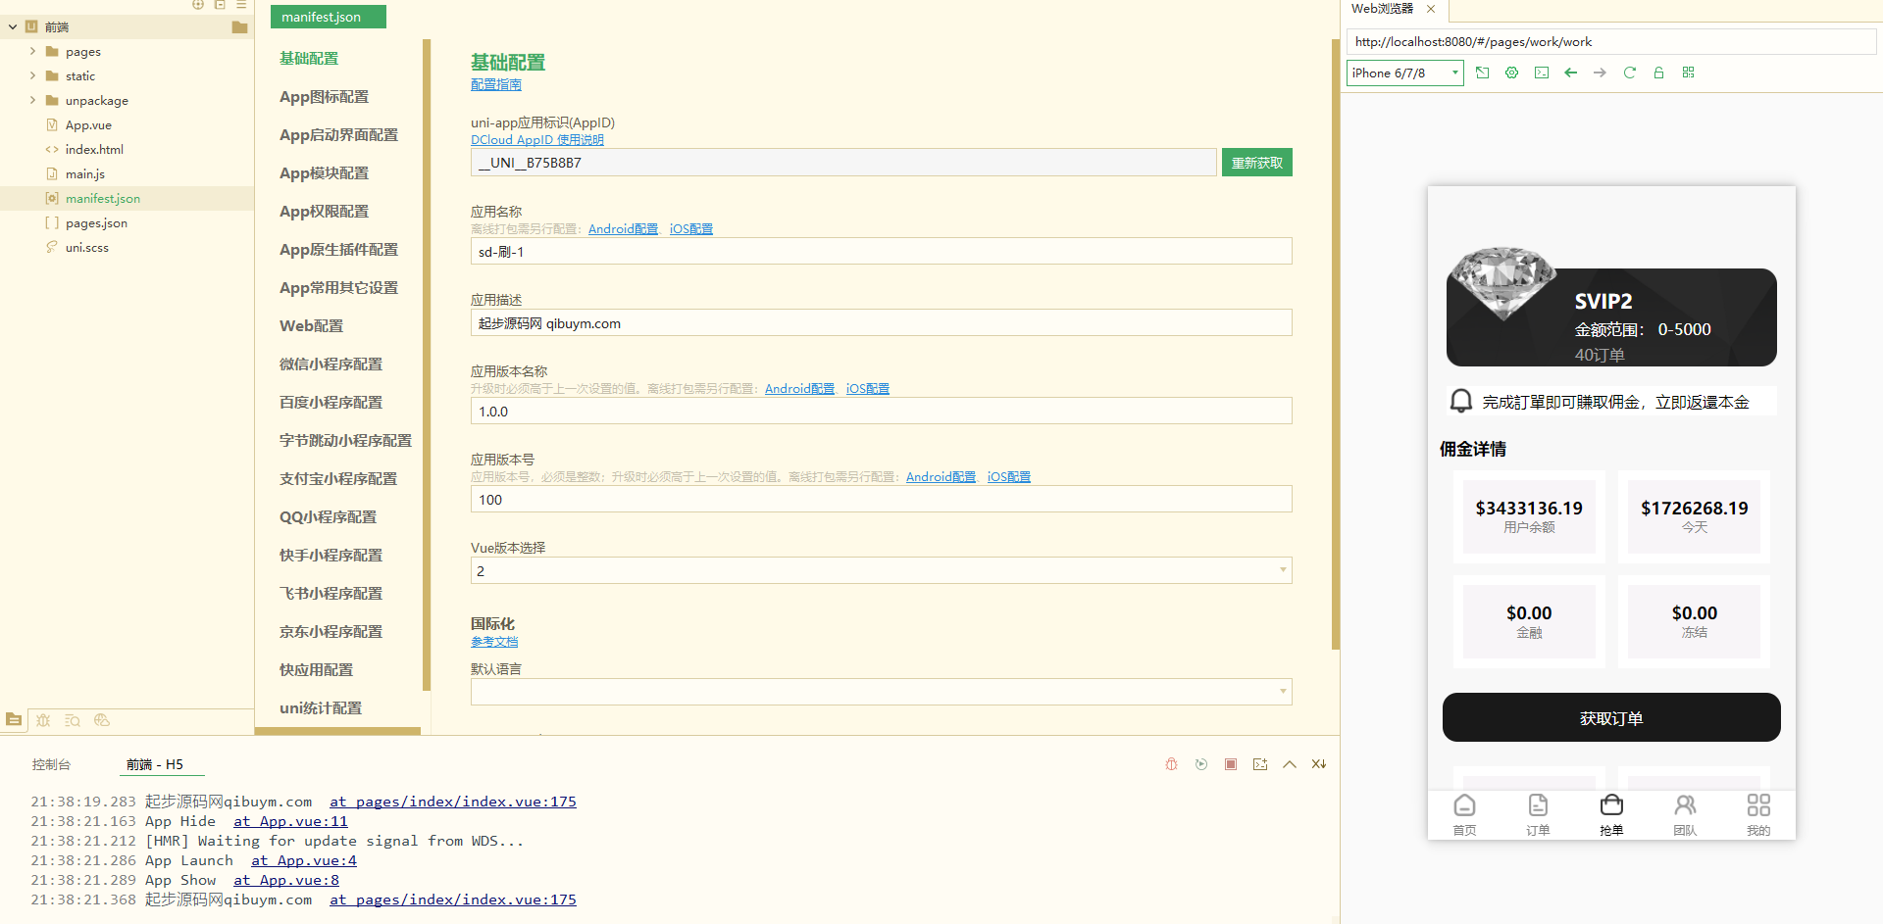This screenshot has width=1883, height=924.
Task: Open Web配置 section
Action: [311, 325]
